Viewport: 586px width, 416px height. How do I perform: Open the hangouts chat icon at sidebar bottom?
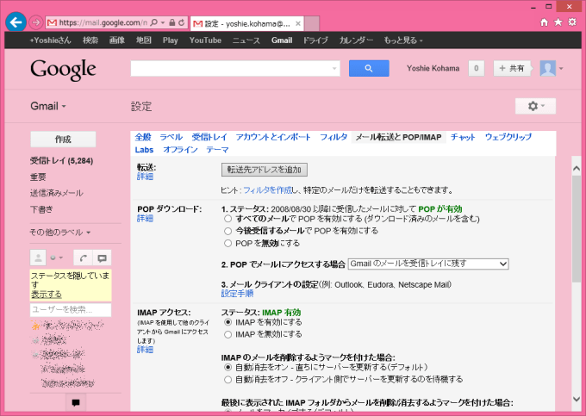(x=76, y=402)
